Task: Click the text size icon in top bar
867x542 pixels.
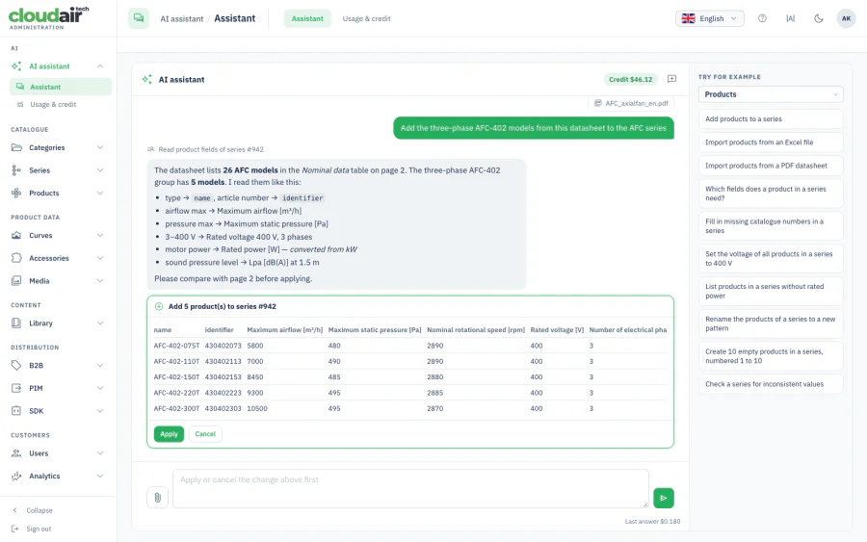Action: tap(790, 18)
